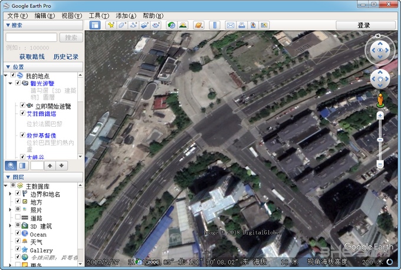Click the email envelope icon
401x270 pixels.
tap(231, 25)
